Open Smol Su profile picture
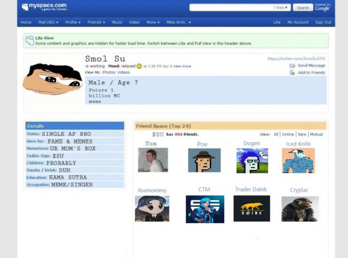Image resolution: width=348 pixels, height=258 pixels. pyautogui.click(x=53, y=79)
